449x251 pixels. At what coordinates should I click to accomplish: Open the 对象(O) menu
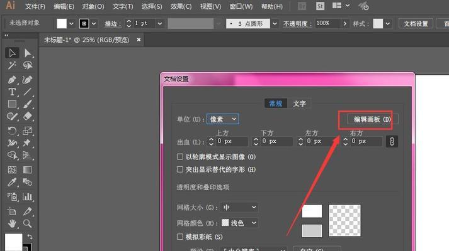pyautogui.click(x=93, y=6)
